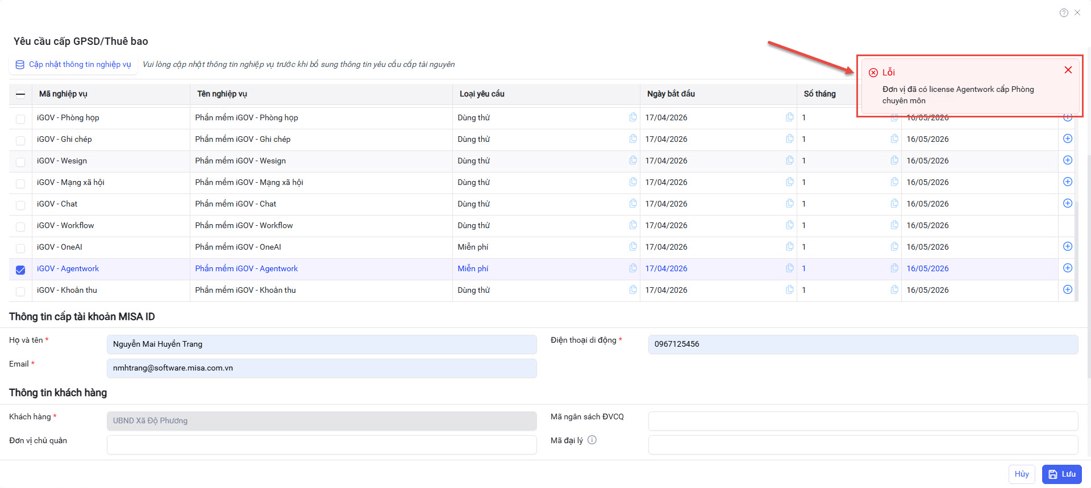This screenshot has width=1091, height=488.
Task: Click the plus icon in the iGOV - Ghi chép row
Action: tap(1067, 138)
